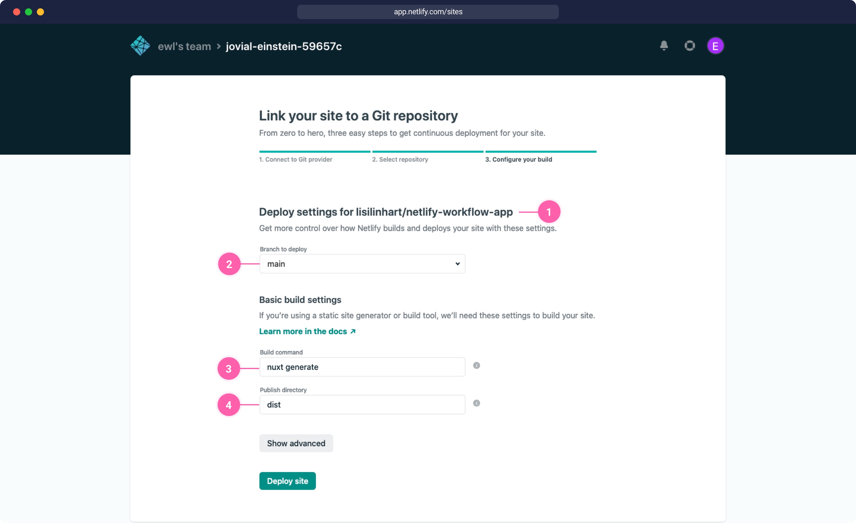Click the browser address bar app.netlify.com/sites

(x=428, y=12)
